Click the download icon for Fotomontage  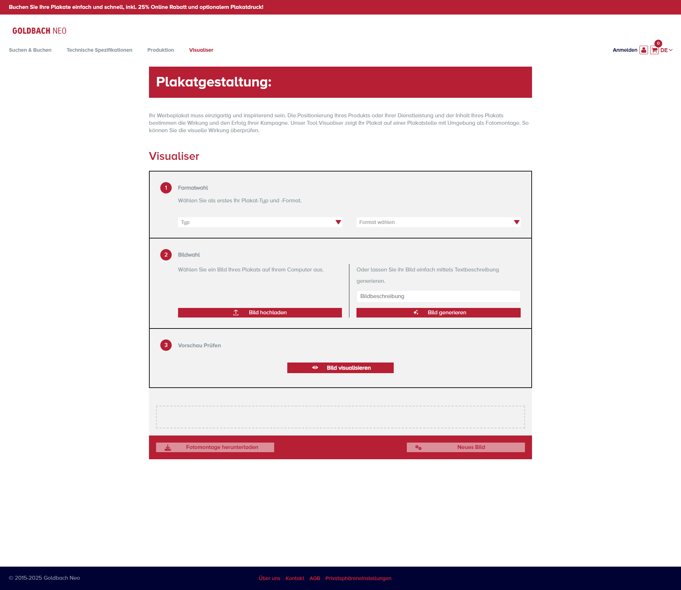click(168, 448)
